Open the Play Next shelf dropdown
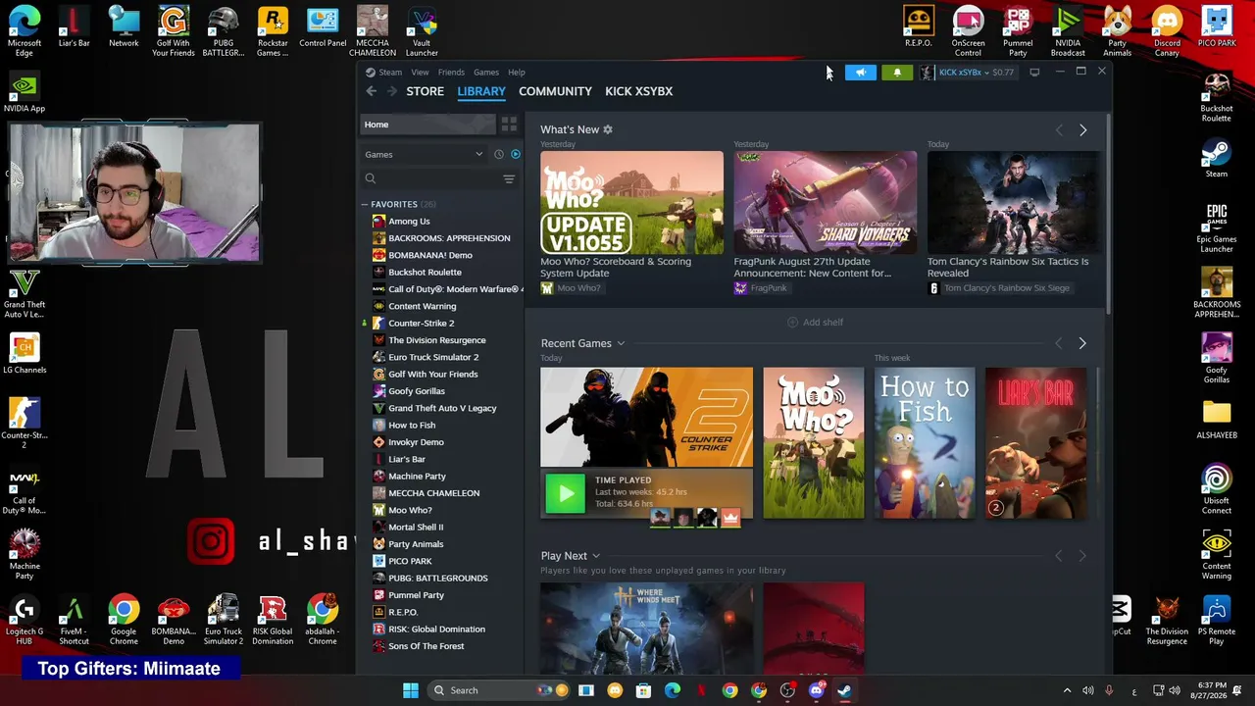The width and height of the screenshot is (1255, 706). 596,556
